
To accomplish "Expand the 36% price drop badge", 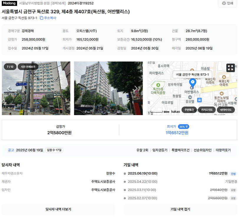I will pos(184,127).
